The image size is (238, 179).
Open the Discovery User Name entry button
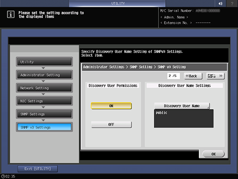[182, 106]
